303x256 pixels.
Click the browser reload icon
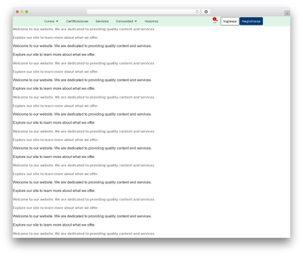coord(197,11)
